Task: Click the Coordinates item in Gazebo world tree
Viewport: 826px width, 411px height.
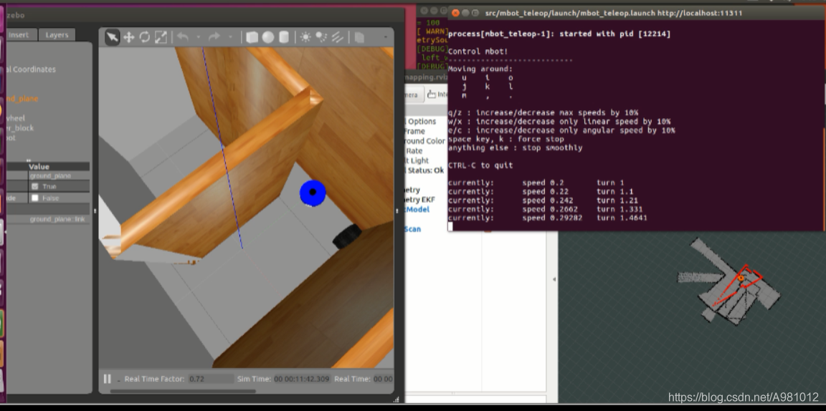Action: [x=31, y=69]
